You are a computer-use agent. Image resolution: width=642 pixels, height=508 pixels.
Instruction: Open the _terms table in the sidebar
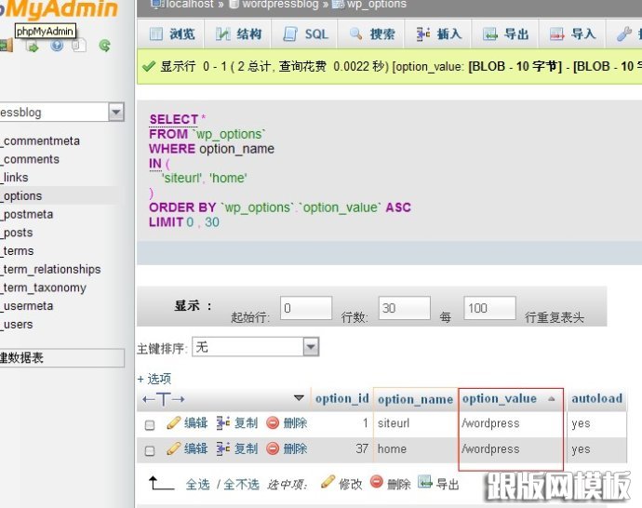17,250
